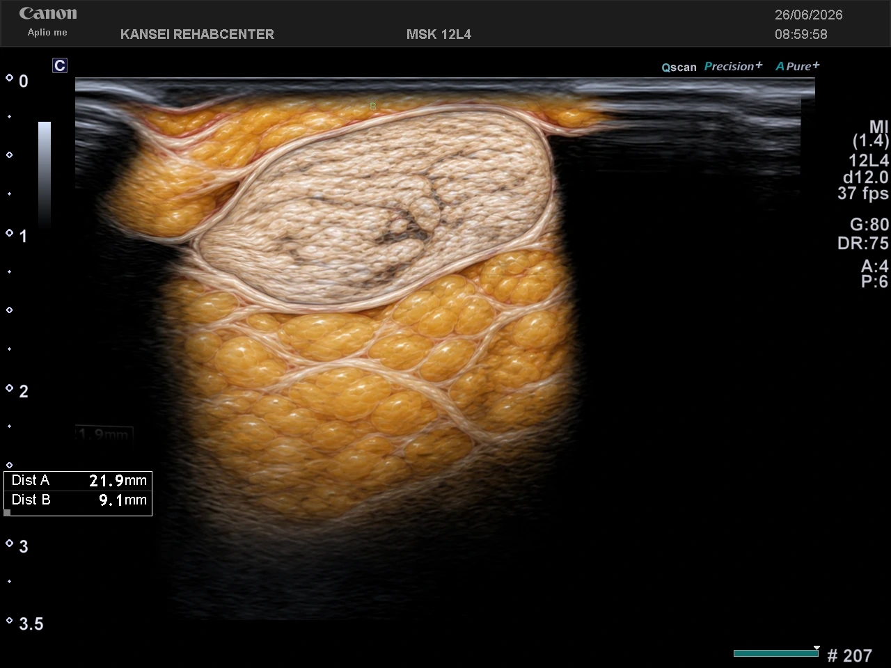Image resolution: width=891 pixels, height=668 pixels.
Task: Click the green B caliper label on the image
Action: [x=373, y=106]
